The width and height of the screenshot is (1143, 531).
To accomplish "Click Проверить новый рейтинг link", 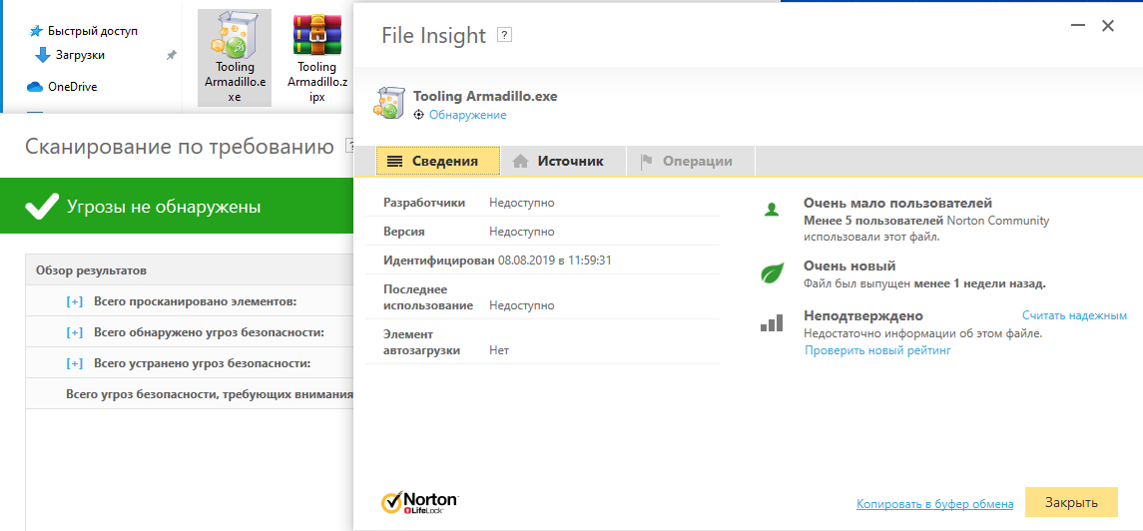I will (877, 351).
